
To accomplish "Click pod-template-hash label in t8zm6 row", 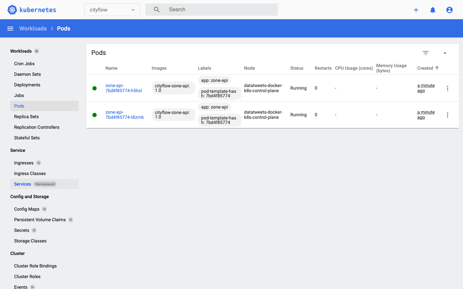I will pos(220,120).
